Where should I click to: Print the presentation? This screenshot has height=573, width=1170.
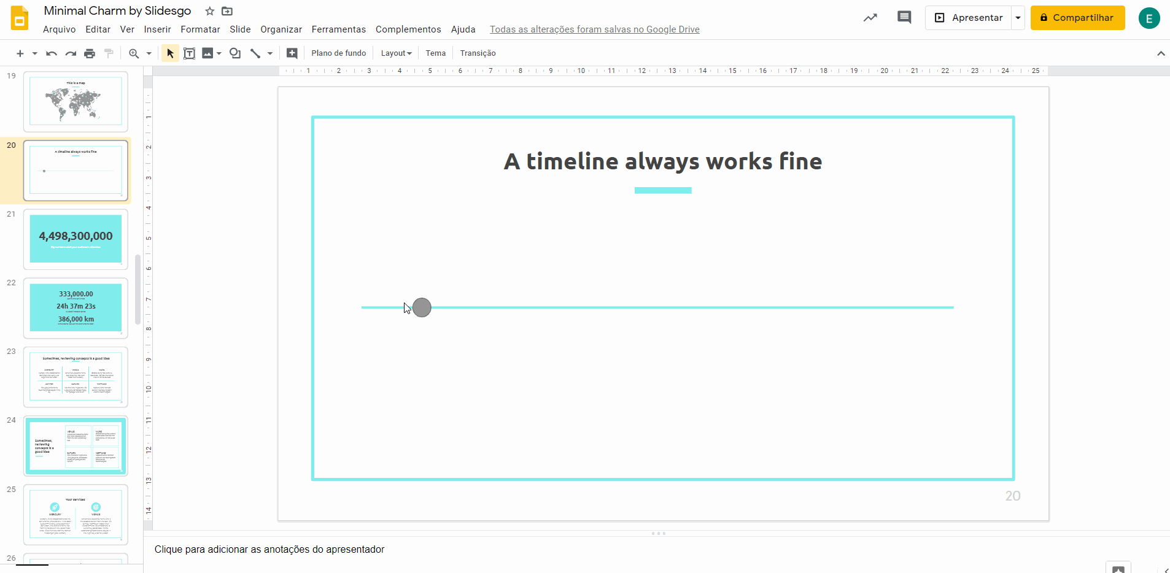pyautogui.click(x=90, y=53)
